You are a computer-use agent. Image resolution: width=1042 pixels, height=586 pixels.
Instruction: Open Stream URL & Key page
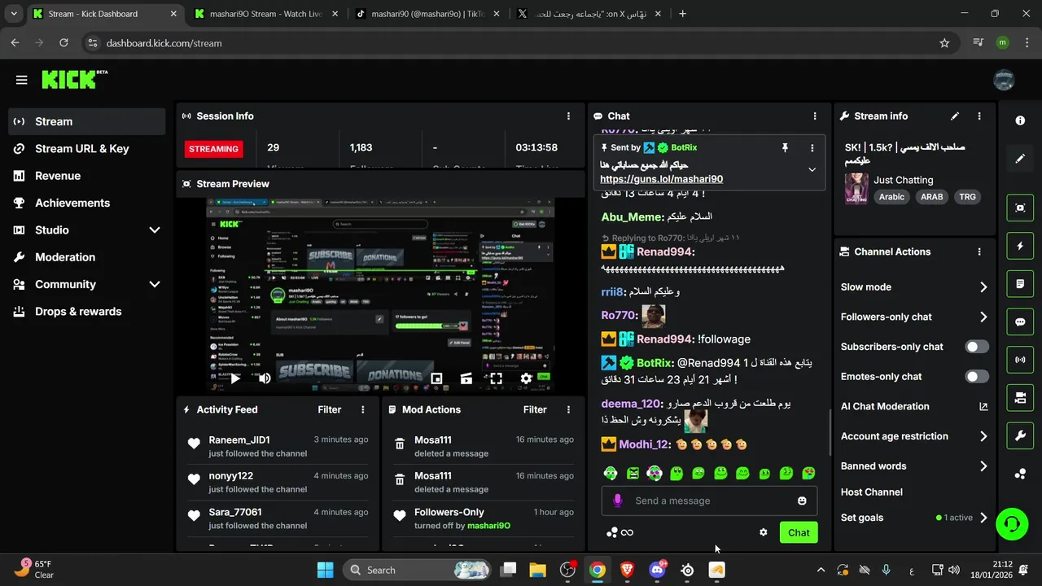click(87, 148)
